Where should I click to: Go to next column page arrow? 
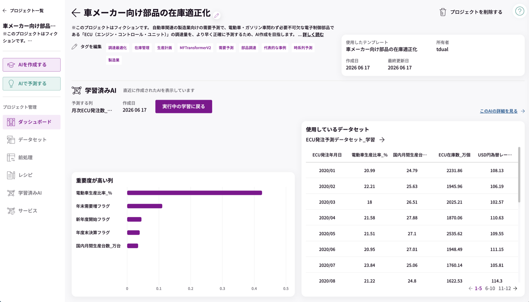[x=515, y=288]
